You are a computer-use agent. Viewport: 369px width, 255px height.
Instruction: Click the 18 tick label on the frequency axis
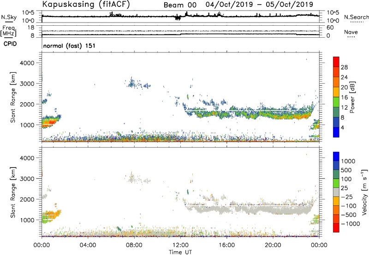tap(30, 28)
